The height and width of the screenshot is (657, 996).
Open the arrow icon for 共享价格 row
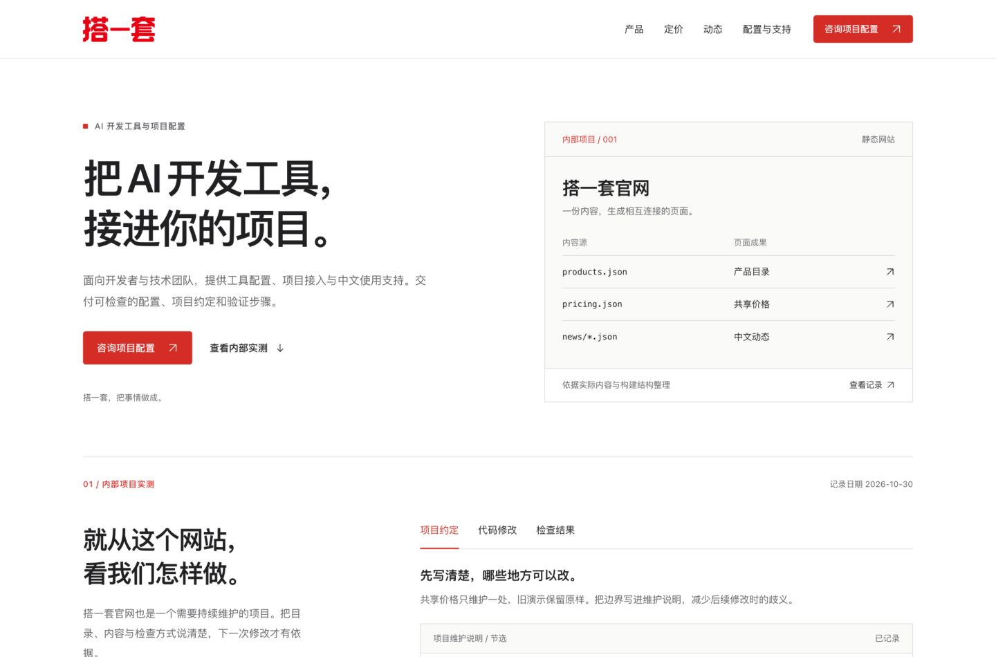(890, 304)
